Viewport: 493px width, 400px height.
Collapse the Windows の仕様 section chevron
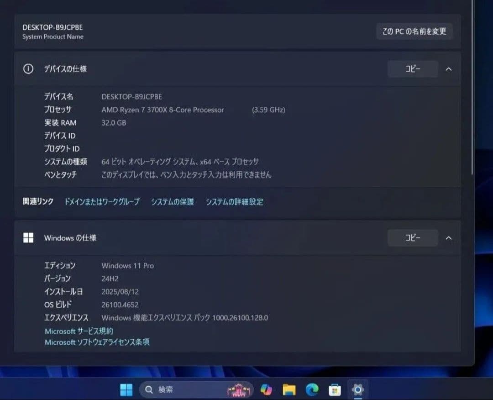[x=449, y=238]
